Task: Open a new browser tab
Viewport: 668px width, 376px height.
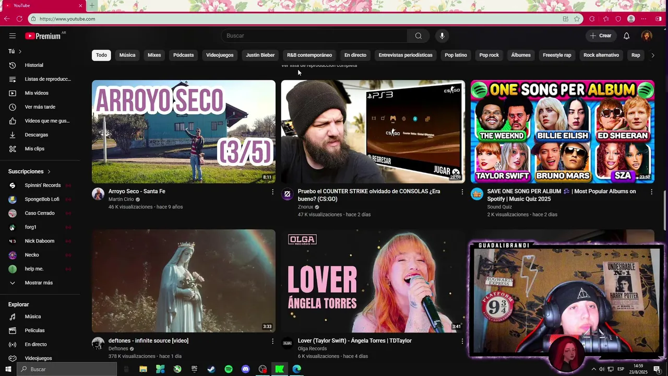Action: (92, 5)
